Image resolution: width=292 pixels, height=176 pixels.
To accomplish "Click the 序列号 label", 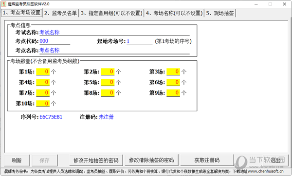I will pos(29,117).
